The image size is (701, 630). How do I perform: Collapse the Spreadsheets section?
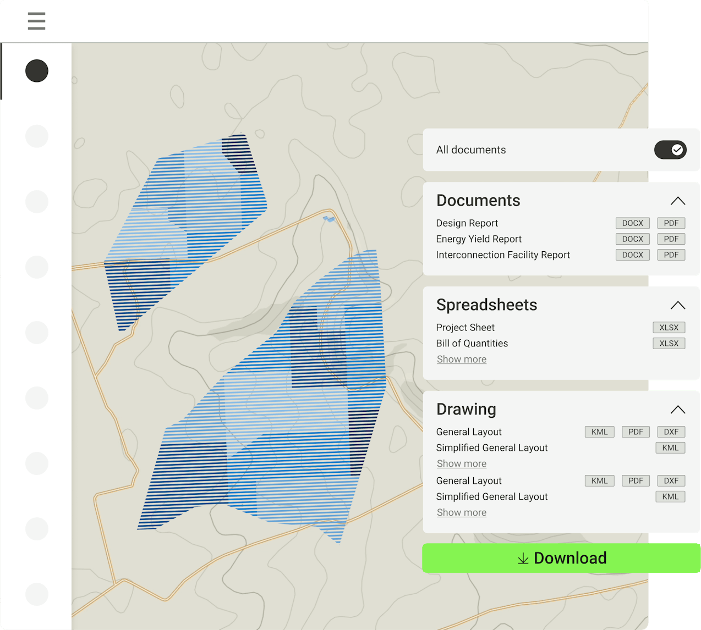(x=677, y=306)
